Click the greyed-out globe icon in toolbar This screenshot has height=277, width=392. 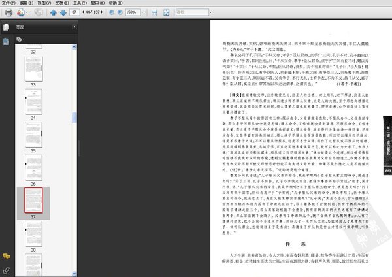coord(39,12)
